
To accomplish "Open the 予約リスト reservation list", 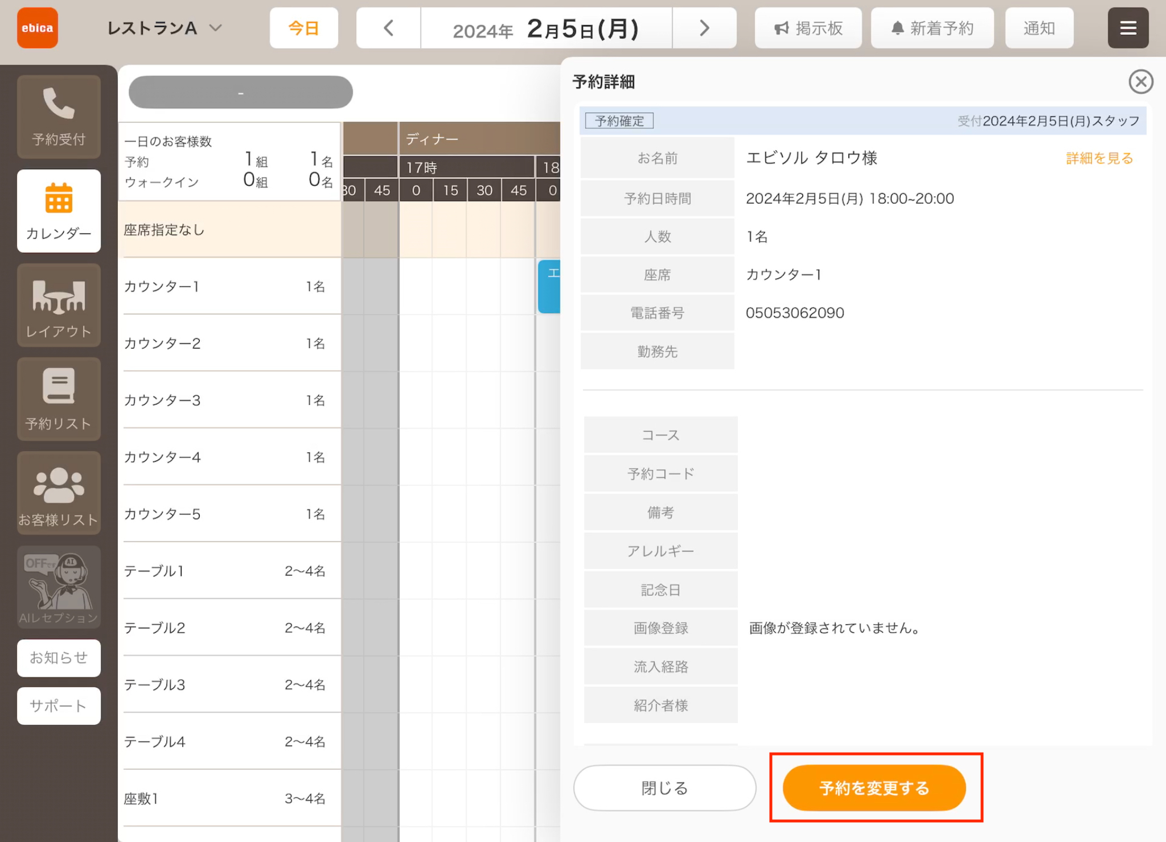I will coord(59,399).
